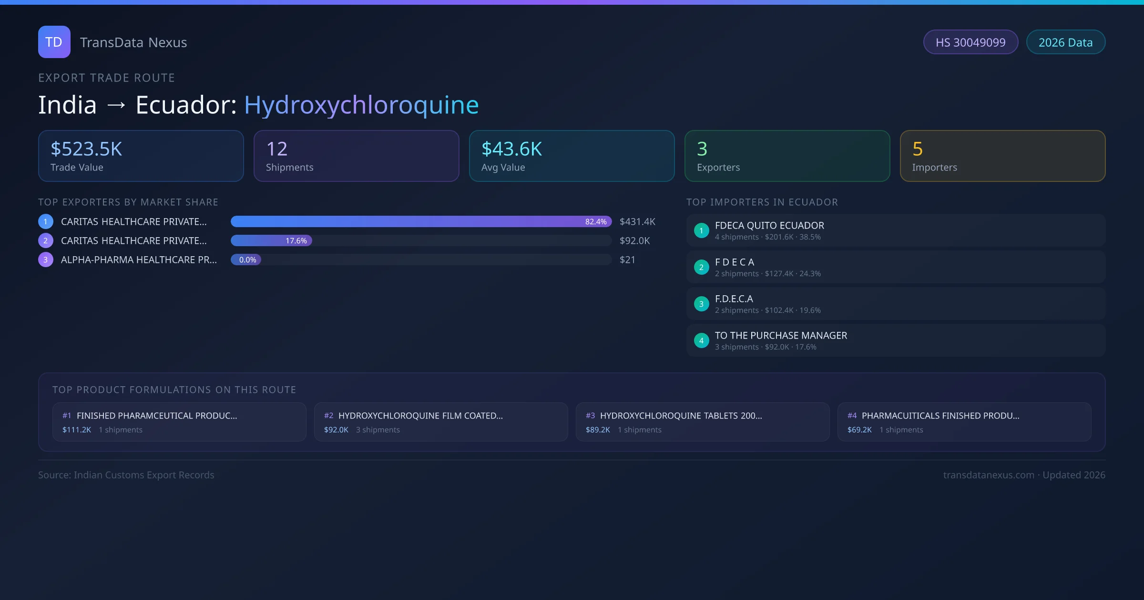Click rank 3 Alpha-Pharma badge
The width and height of the screenshot is (1144, 600).
point(46,260)
